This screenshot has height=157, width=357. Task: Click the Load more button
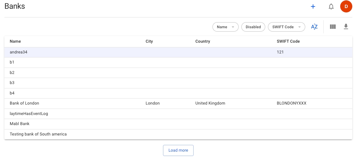pos(178,150)
